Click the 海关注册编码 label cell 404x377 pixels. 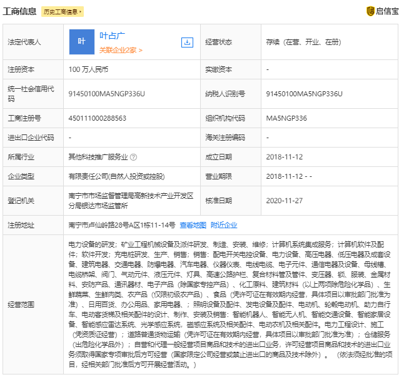231,138
